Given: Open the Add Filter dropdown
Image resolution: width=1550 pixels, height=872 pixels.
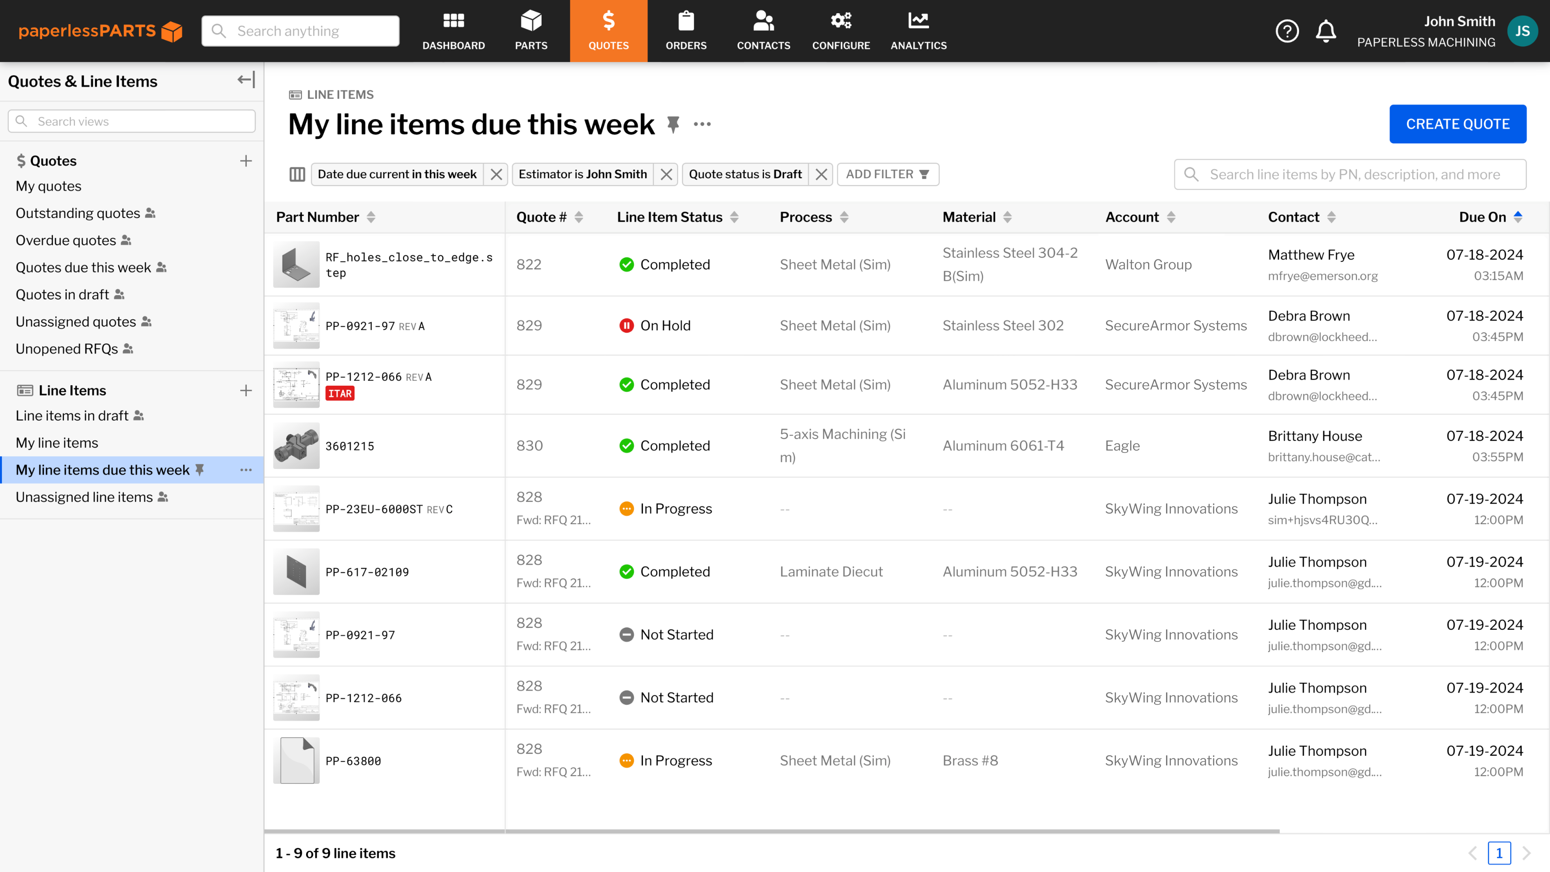Looking at the screenshot, I should tap(887, 174).
